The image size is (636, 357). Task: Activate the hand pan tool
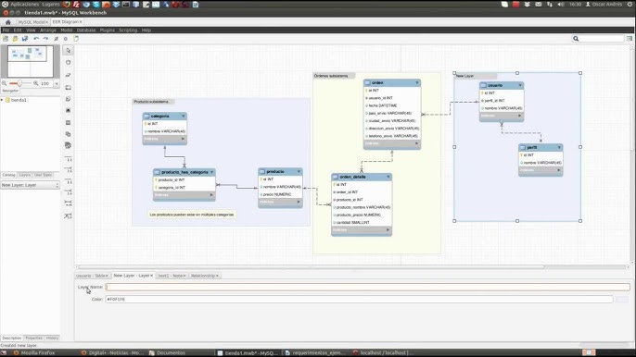[x=69, y=63]
